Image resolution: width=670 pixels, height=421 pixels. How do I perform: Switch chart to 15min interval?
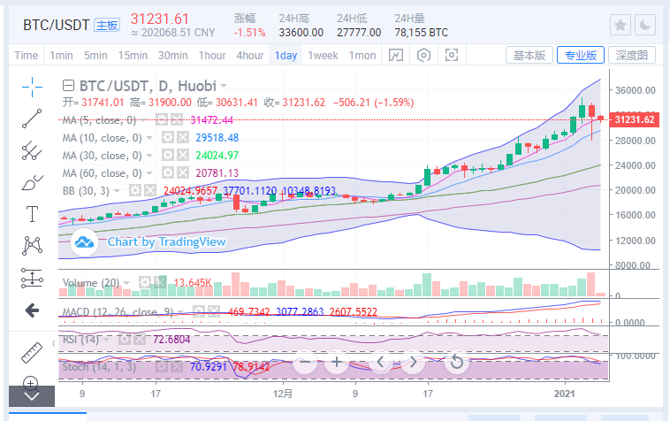point(133,56)
